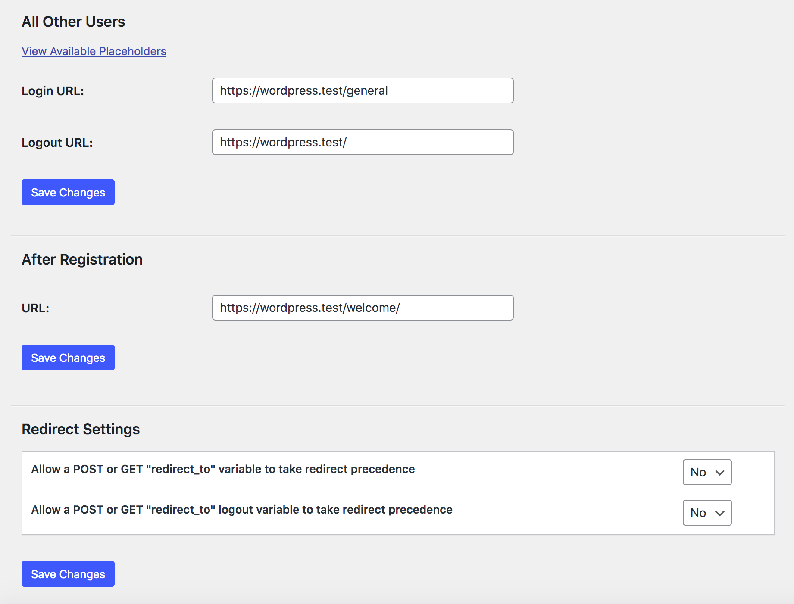Open the View Available Placeholders link

(x=94, y=51)
